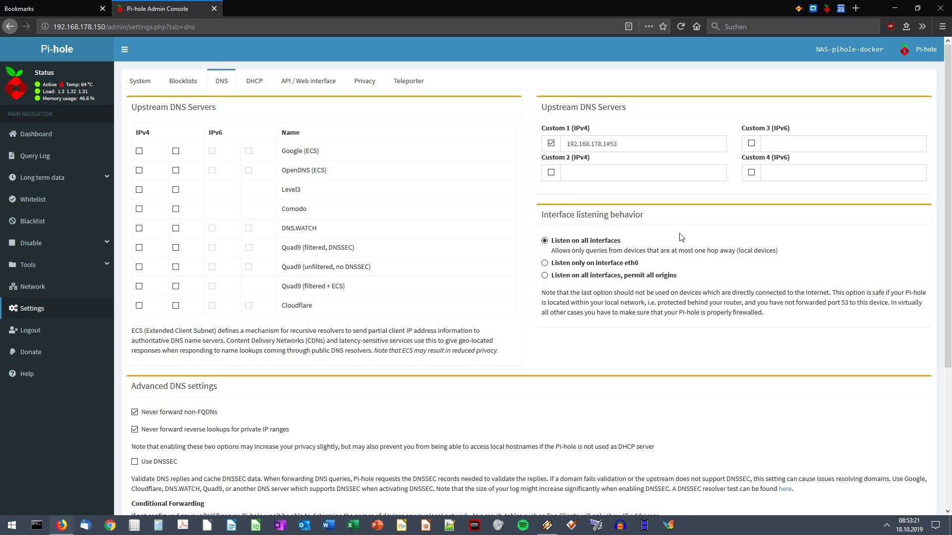Open the Teleporter tab
Screen dimensions: 952x535
[x=409, y=81]
